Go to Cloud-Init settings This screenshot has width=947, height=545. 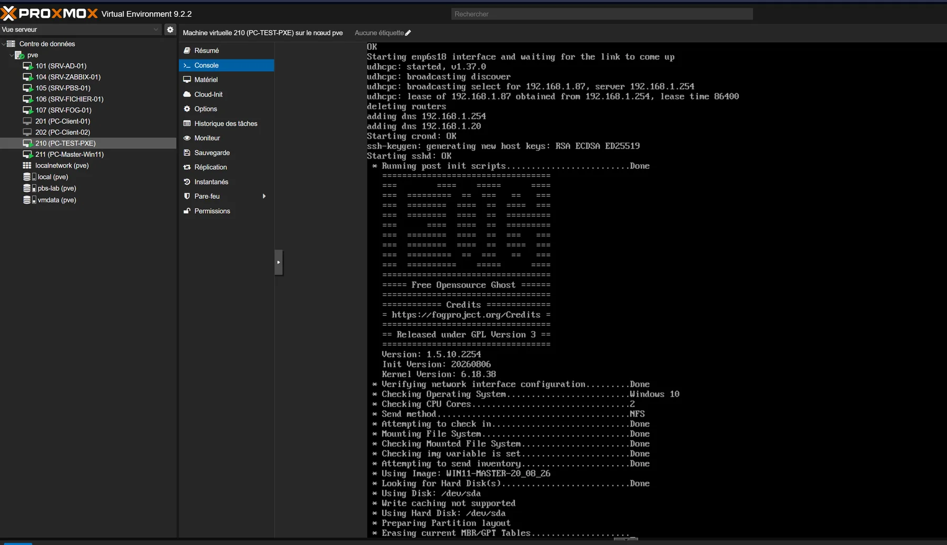pos(226,94)
